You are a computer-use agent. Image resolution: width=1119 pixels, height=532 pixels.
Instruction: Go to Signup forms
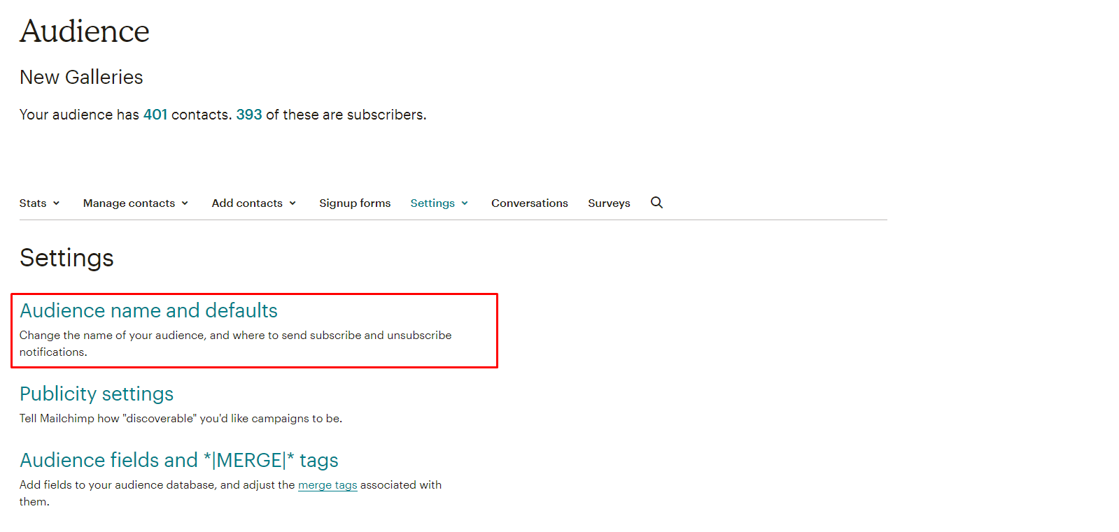(x=355, y=203)
